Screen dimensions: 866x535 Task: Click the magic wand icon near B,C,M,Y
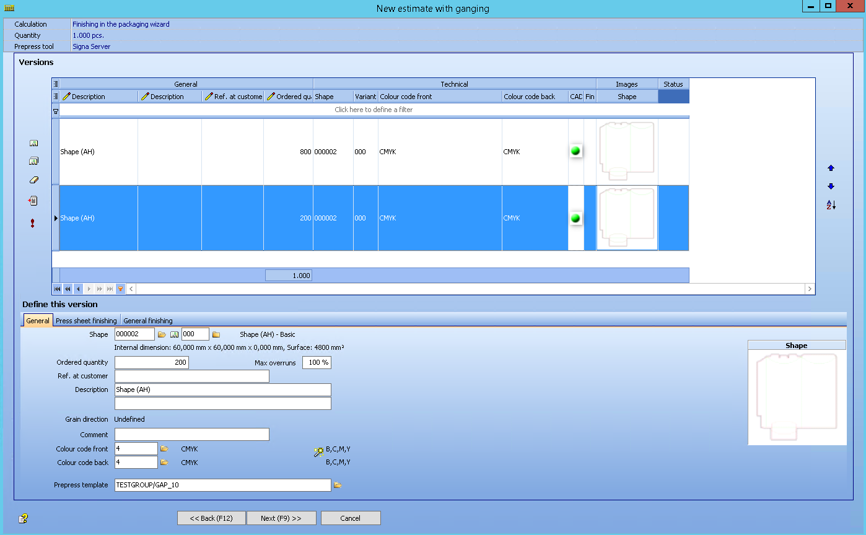tap(319, 452)
